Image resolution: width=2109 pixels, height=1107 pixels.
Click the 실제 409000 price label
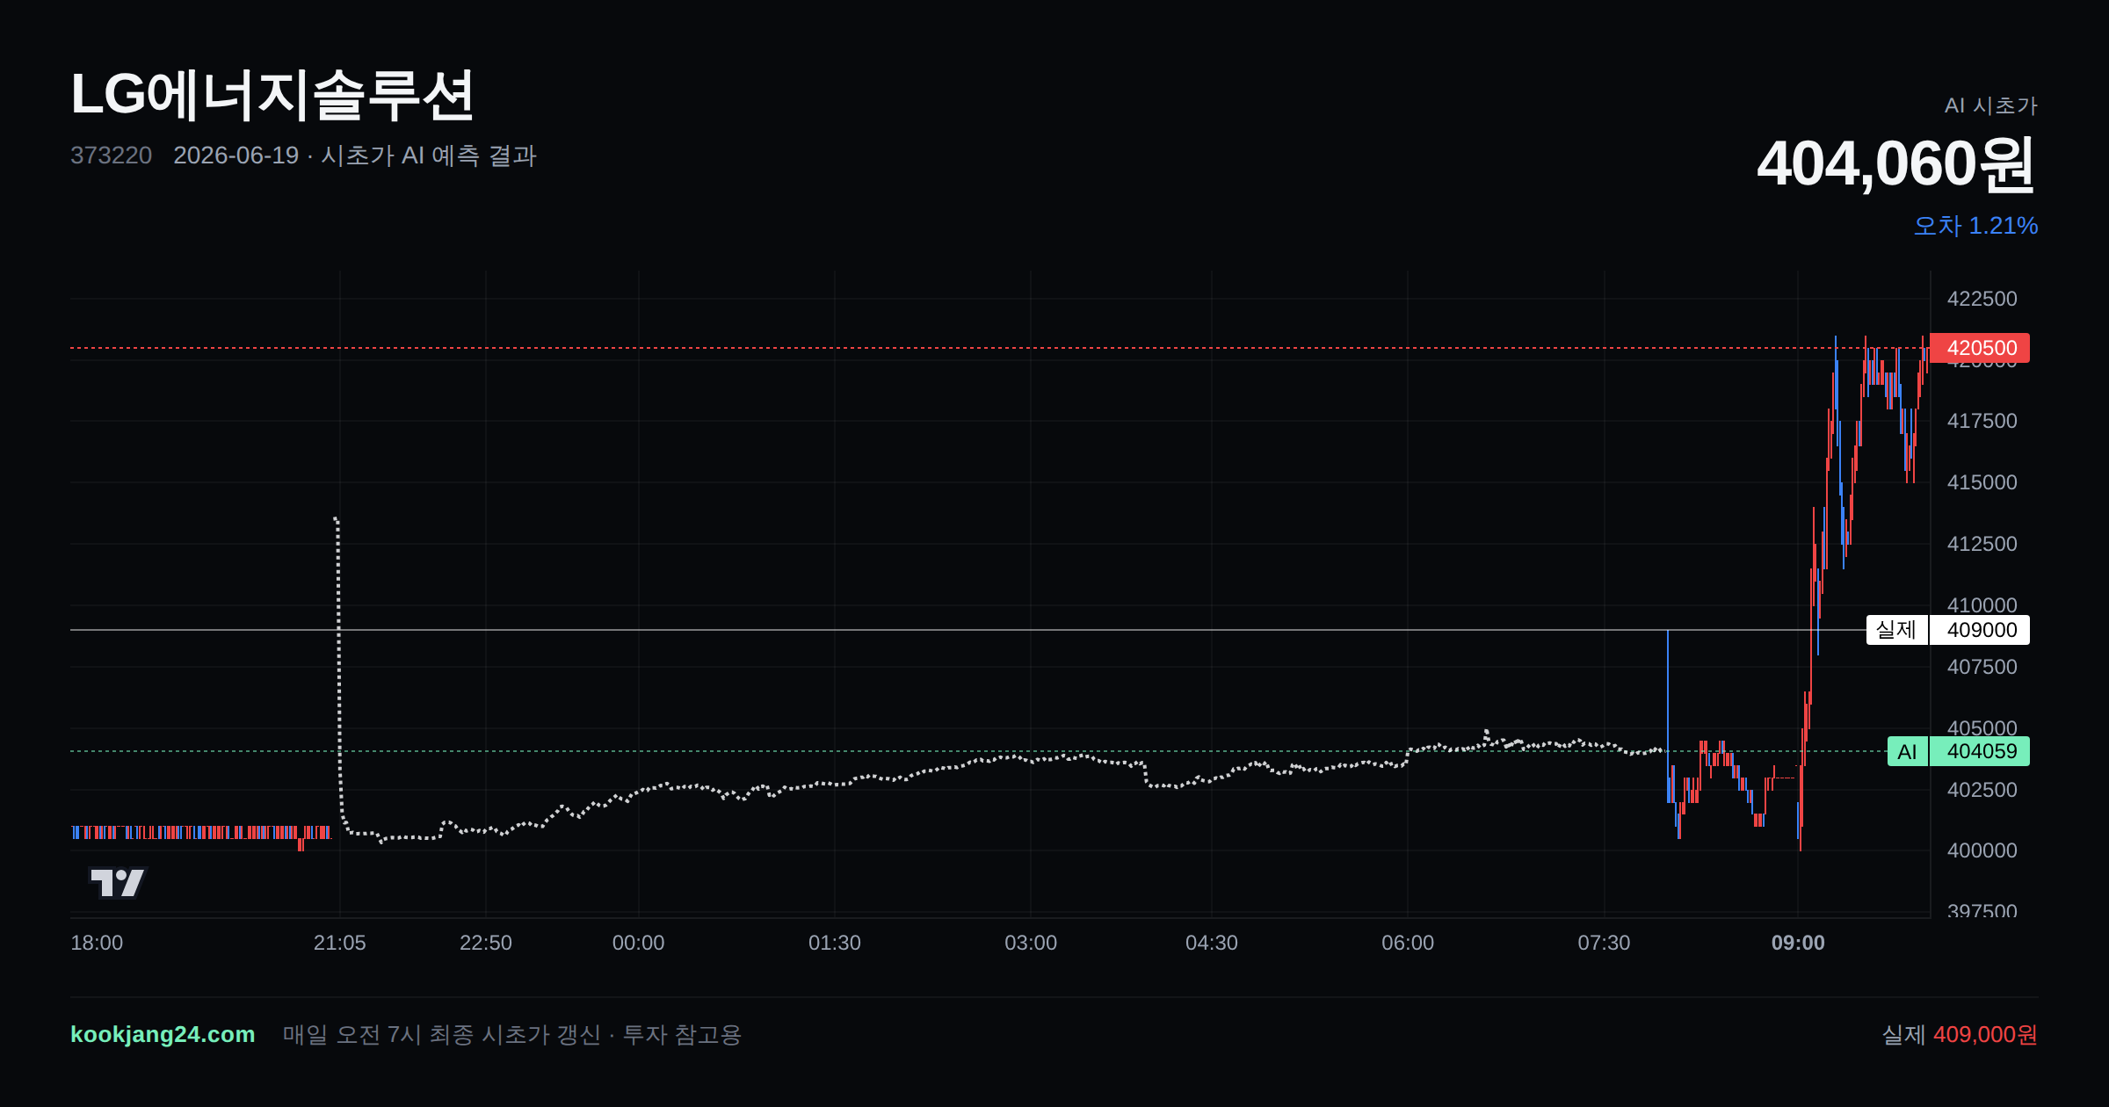click(x=1948, y=630)
